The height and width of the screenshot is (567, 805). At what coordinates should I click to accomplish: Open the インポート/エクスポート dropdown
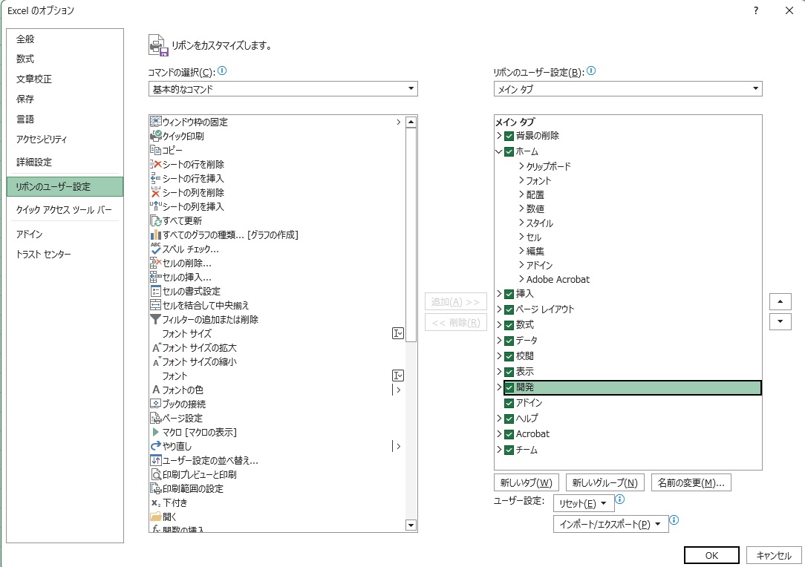pos(610,524)
